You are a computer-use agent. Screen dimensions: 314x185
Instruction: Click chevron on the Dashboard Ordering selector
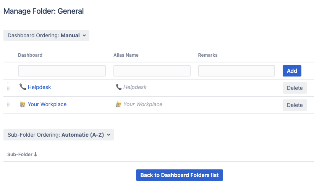[84, 35]
